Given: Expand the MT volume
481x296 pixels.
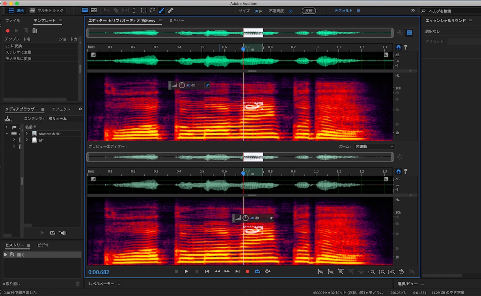Looking at the screenshot, I should tap(27, 140).
